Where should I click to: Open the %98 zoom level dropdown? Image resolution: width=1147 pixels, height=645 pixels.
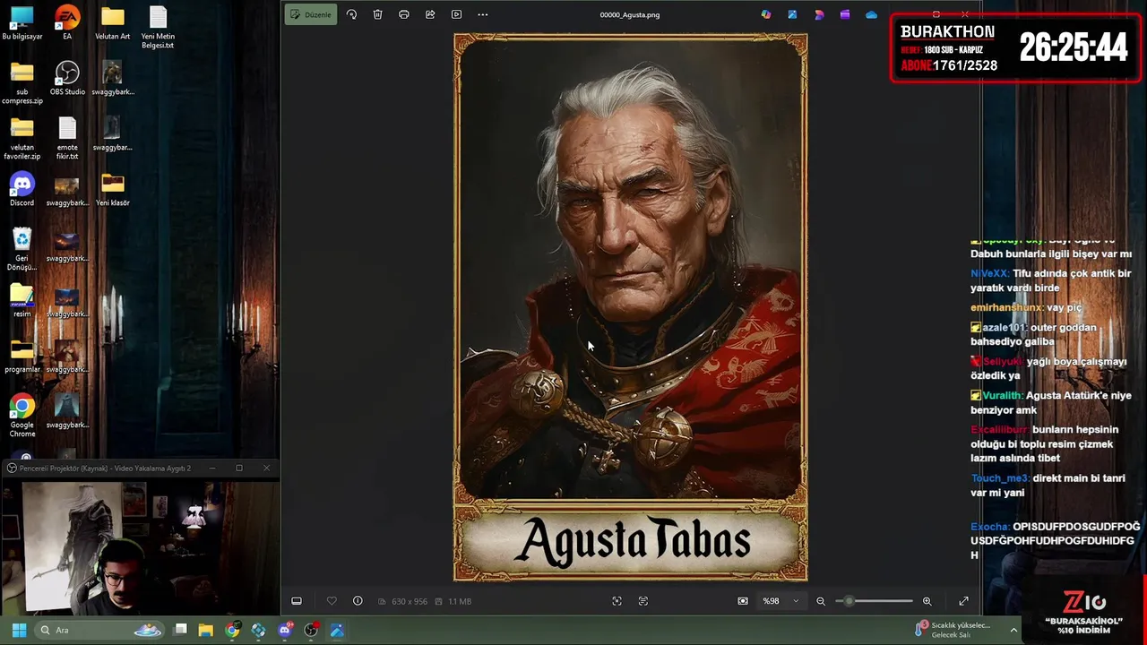(780, 601)
